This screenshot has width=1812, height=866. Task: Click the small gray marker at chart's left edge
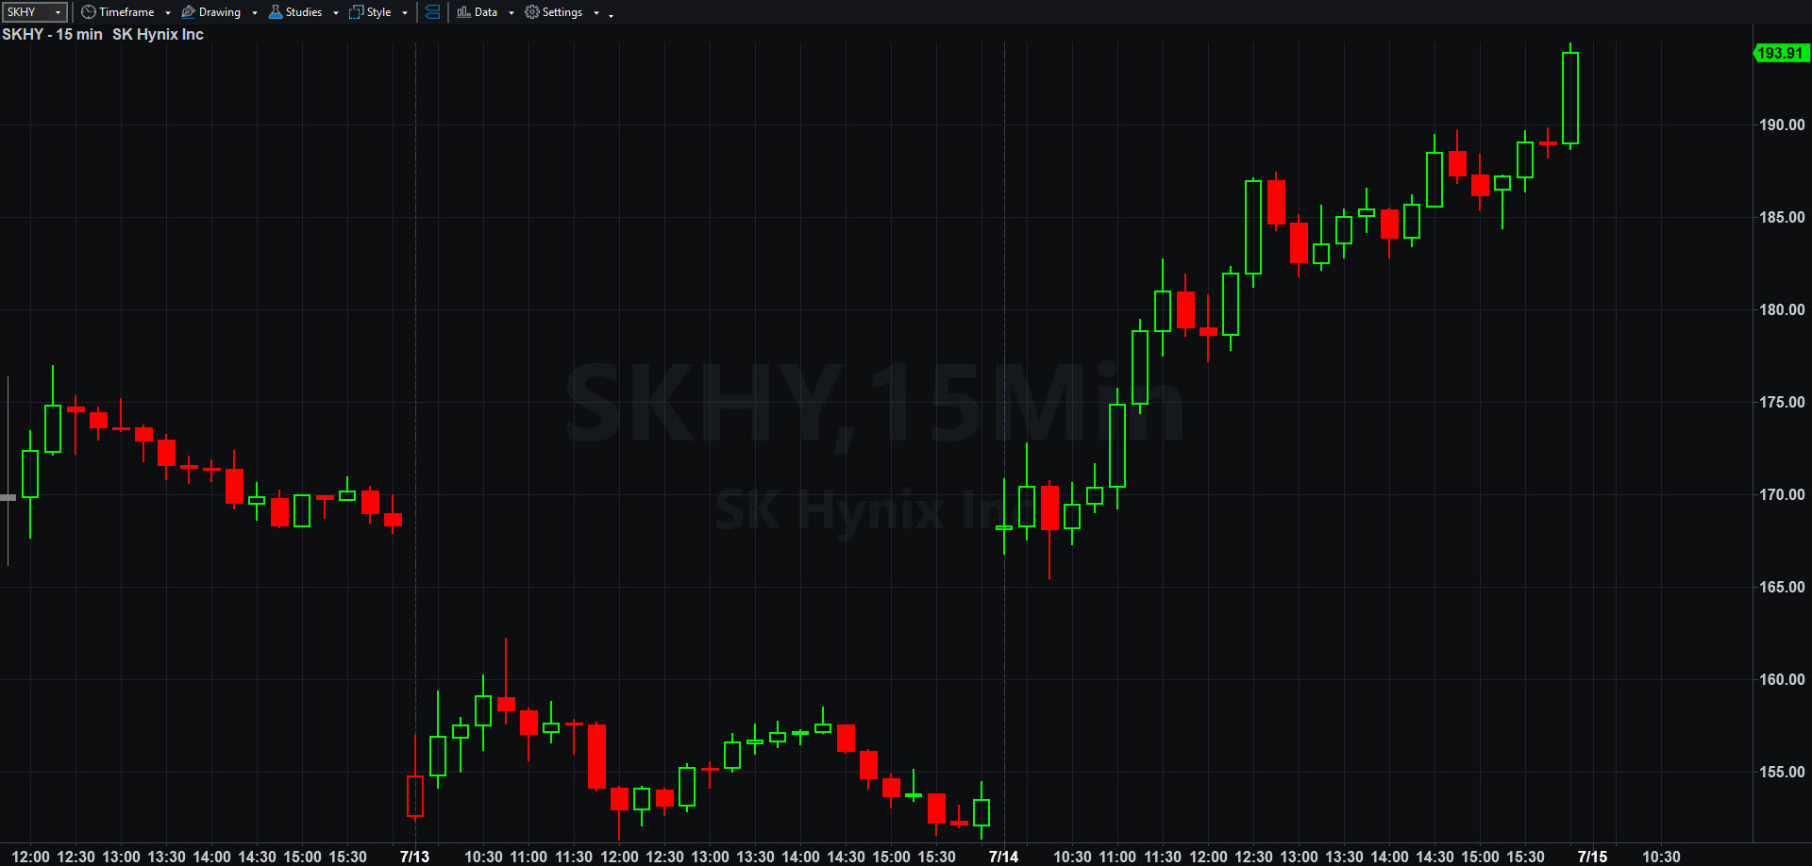[8, 497]
